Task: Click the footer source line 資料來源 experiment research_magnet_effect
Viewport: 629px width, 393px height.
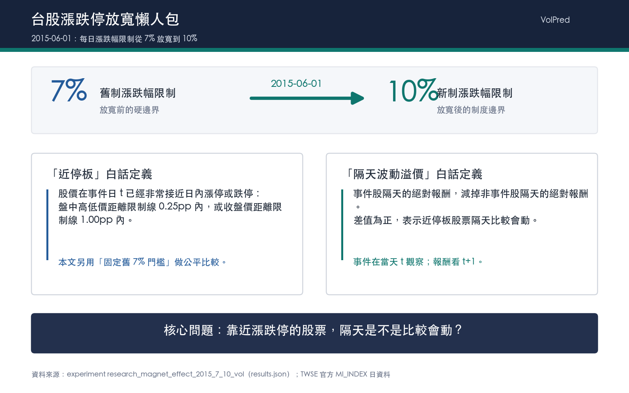Action: 211,374
